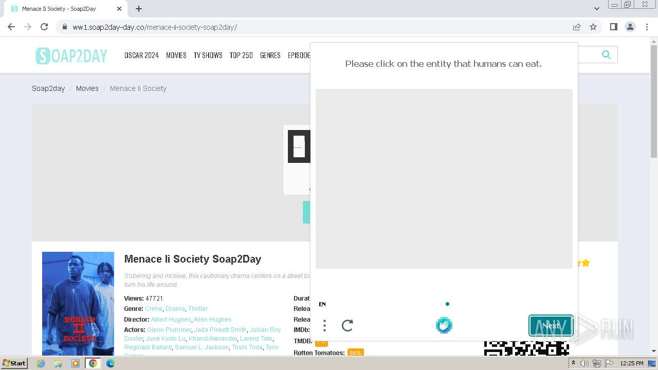Open actor Jada Pinkett Smith link
658x370 pixels.
click(221, 330)
